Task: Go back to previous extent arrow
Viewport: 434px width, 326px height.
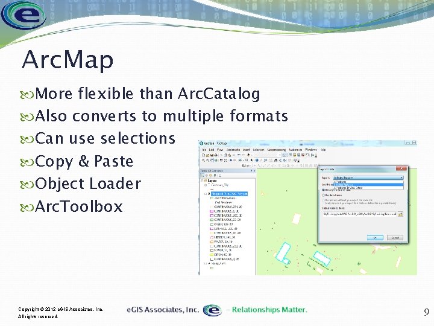Action: (231, 160)
